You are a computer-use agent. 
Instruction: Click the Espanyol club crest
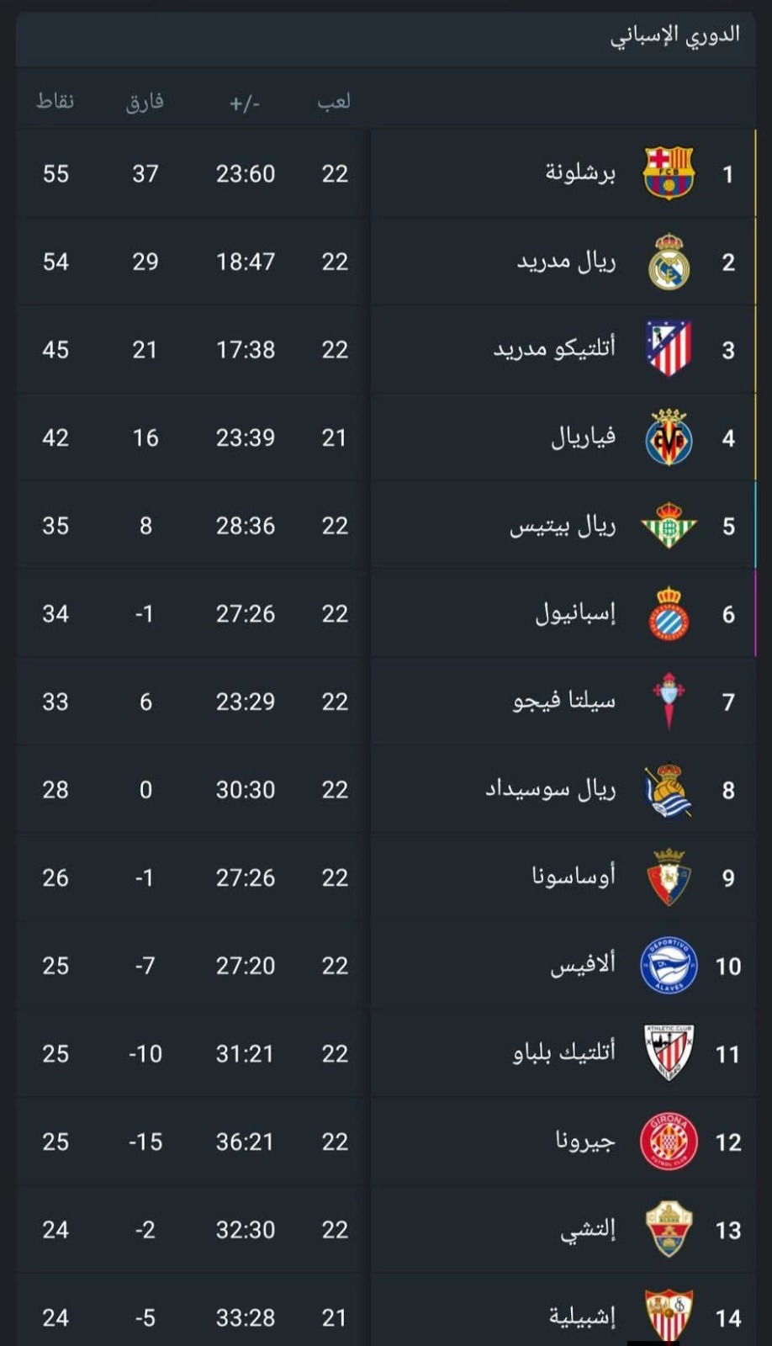click(669, 614)
